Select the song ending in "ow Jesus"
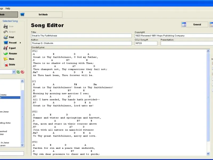The image size is (213, 160). [4, 111]
